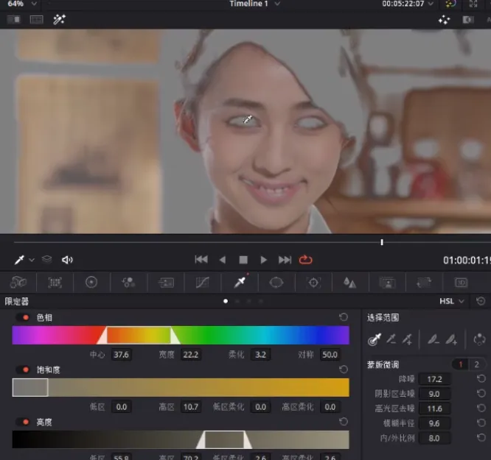The width and height of the screenshot is (491, 460).
Task: Click the viewer scrubber playhead
Action: click(382, 242)
